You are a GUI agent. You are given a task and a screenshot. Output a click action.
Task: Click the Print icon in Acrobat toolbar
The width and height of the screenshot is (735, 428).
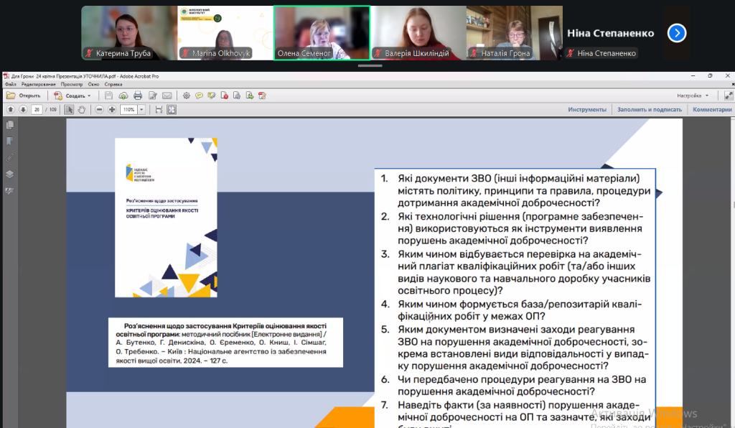tap(137, 96)
